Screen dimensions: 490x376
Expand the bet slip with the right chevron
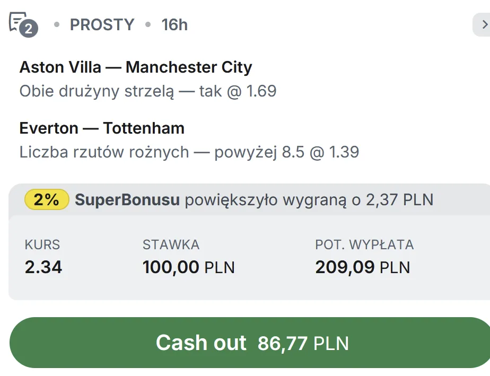click(483, 24)
